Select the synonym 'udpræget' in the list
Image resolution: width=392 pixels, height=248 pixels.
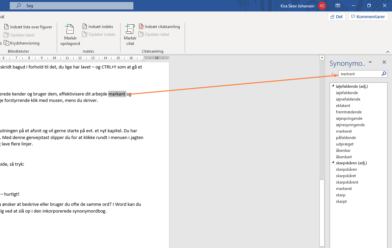point(345,144)
